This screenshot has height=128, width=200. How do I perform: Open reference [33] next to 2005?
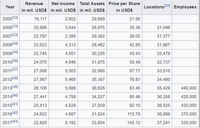(x=15, y=18)
